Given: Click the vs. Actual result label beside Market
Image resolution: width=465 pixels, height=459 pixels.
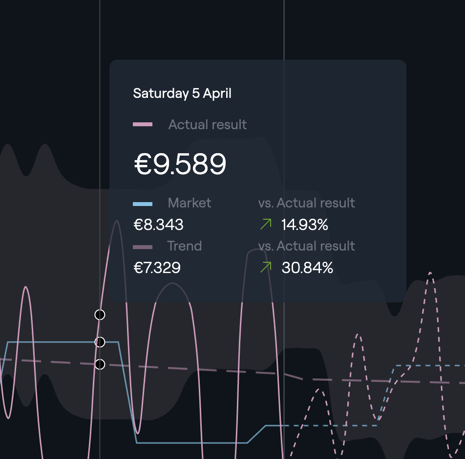Looking at the screenshot, I should (x=306, y=203).
